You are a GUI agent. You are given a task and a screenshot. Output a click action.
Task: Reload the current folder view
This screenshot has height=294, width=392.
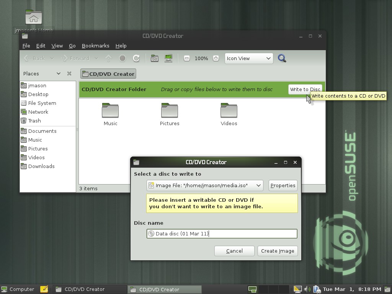pos(137,58)
